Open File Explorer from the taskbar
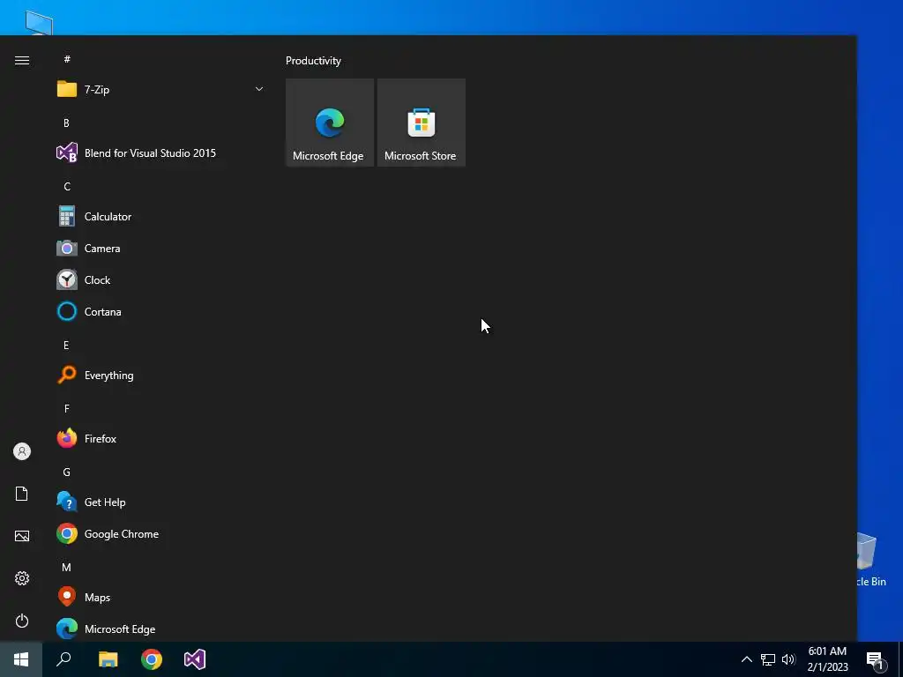Screen dimensions: 903x677 pos(108,659)
